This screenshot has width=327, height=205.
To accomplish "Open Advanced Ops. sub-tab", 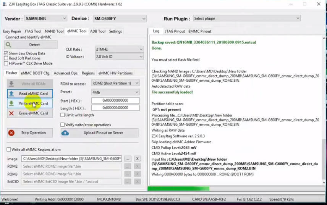I will coord(66,73).
